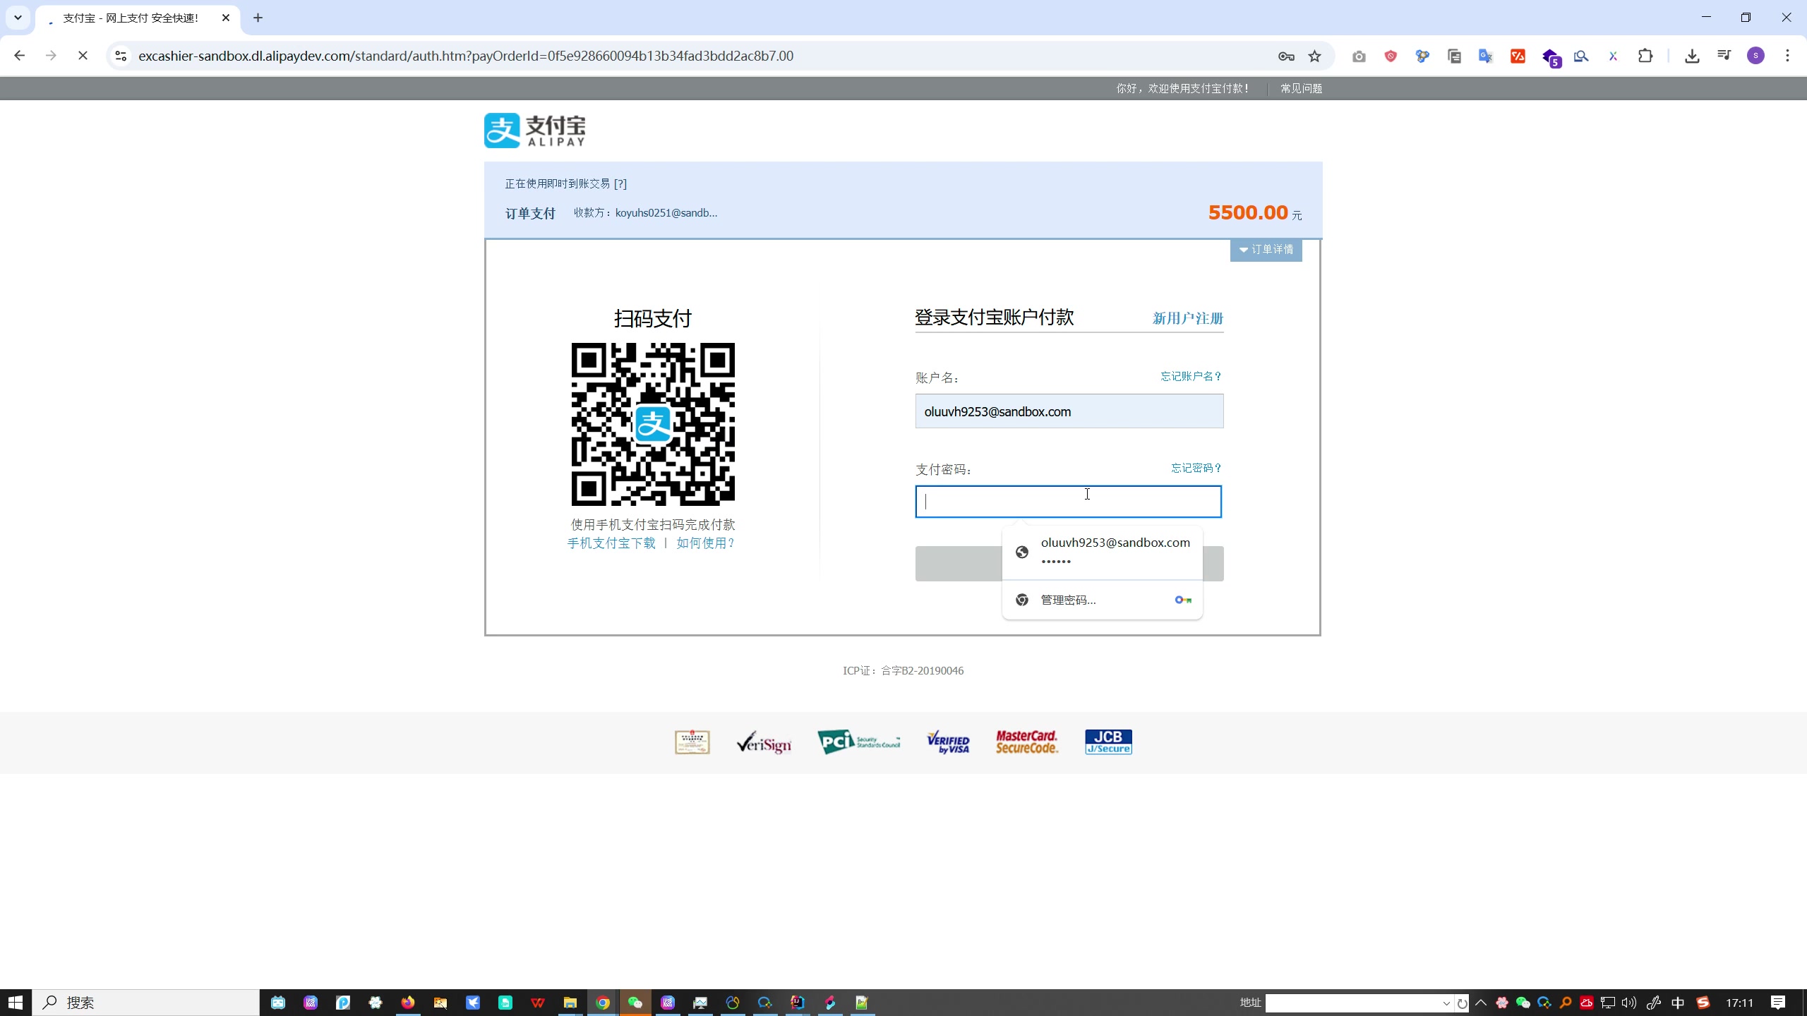
Task: Go back to previous page
Action: click(x=20, y=56)
